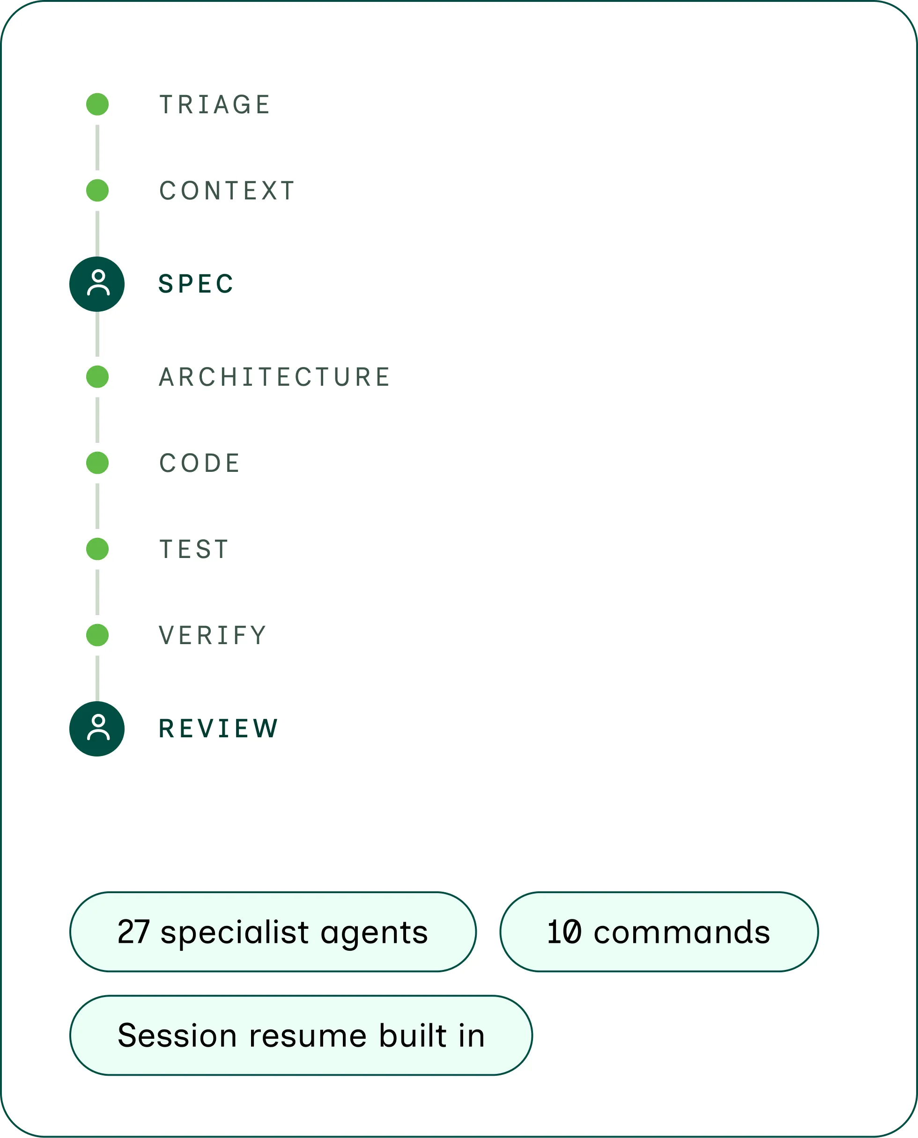Open the CONTEXT step label
The height and width of the screenshot is (1138, 918).
pos(227,191)
